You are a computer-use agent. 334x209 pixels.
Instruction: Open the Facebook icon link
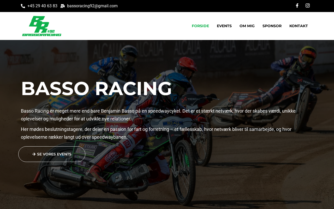[297, 6]
